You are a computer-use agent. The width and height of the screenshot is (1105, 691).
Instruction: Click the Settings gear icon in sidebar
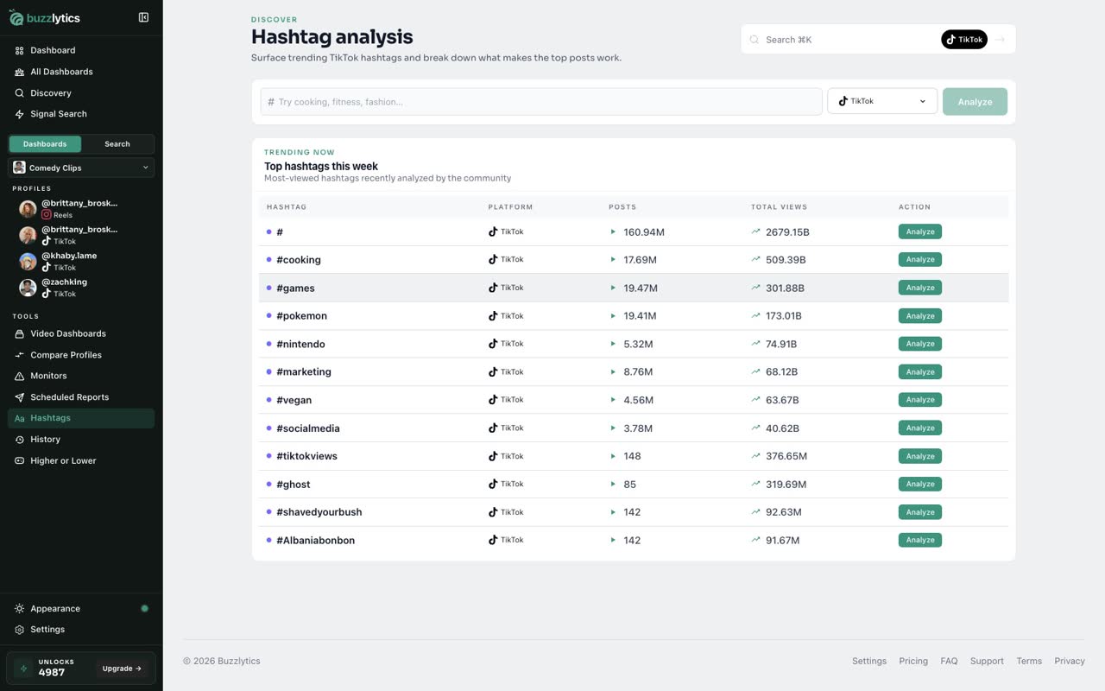(x=19, y=630)
